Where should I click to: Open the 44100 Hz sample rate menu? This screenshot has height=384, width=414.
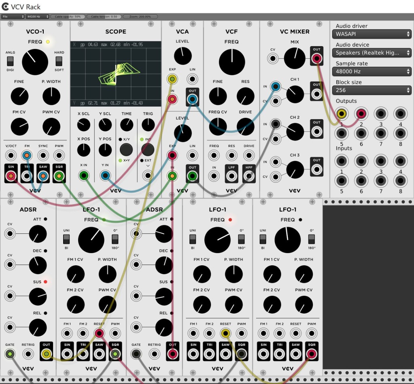[37, 17]
